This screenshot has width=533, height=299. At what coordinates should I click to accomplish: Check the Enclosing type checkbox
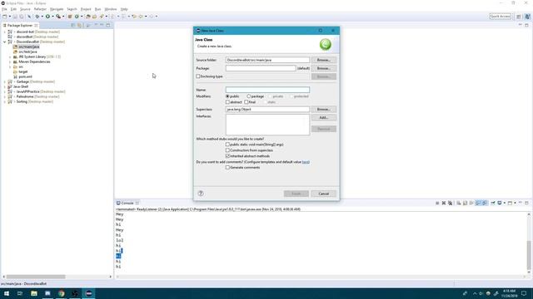point(198,76)
